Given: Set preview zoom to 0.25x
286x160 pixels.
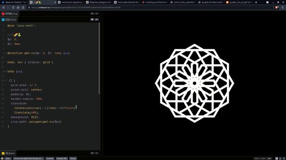Looking at the screenshot, I should 257,158.
